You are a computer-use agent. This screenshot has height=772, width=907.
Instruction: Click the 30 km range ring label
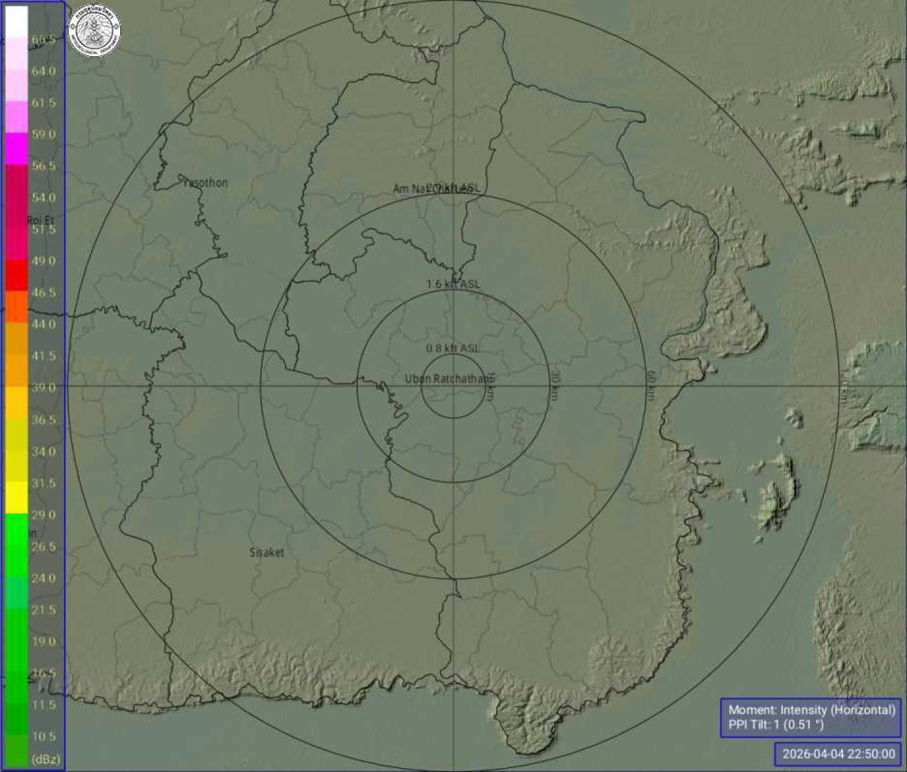coord(554,385)
